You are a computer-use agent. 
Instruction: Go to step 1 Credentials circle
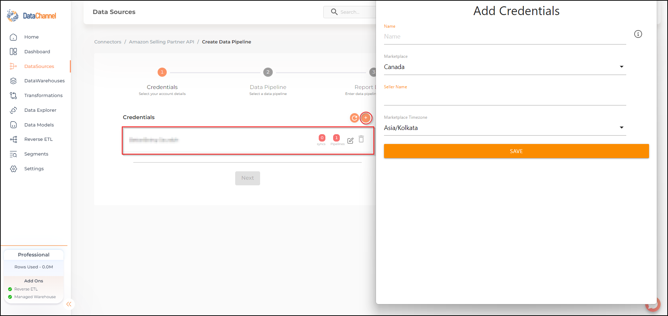[x=162, y=72]
